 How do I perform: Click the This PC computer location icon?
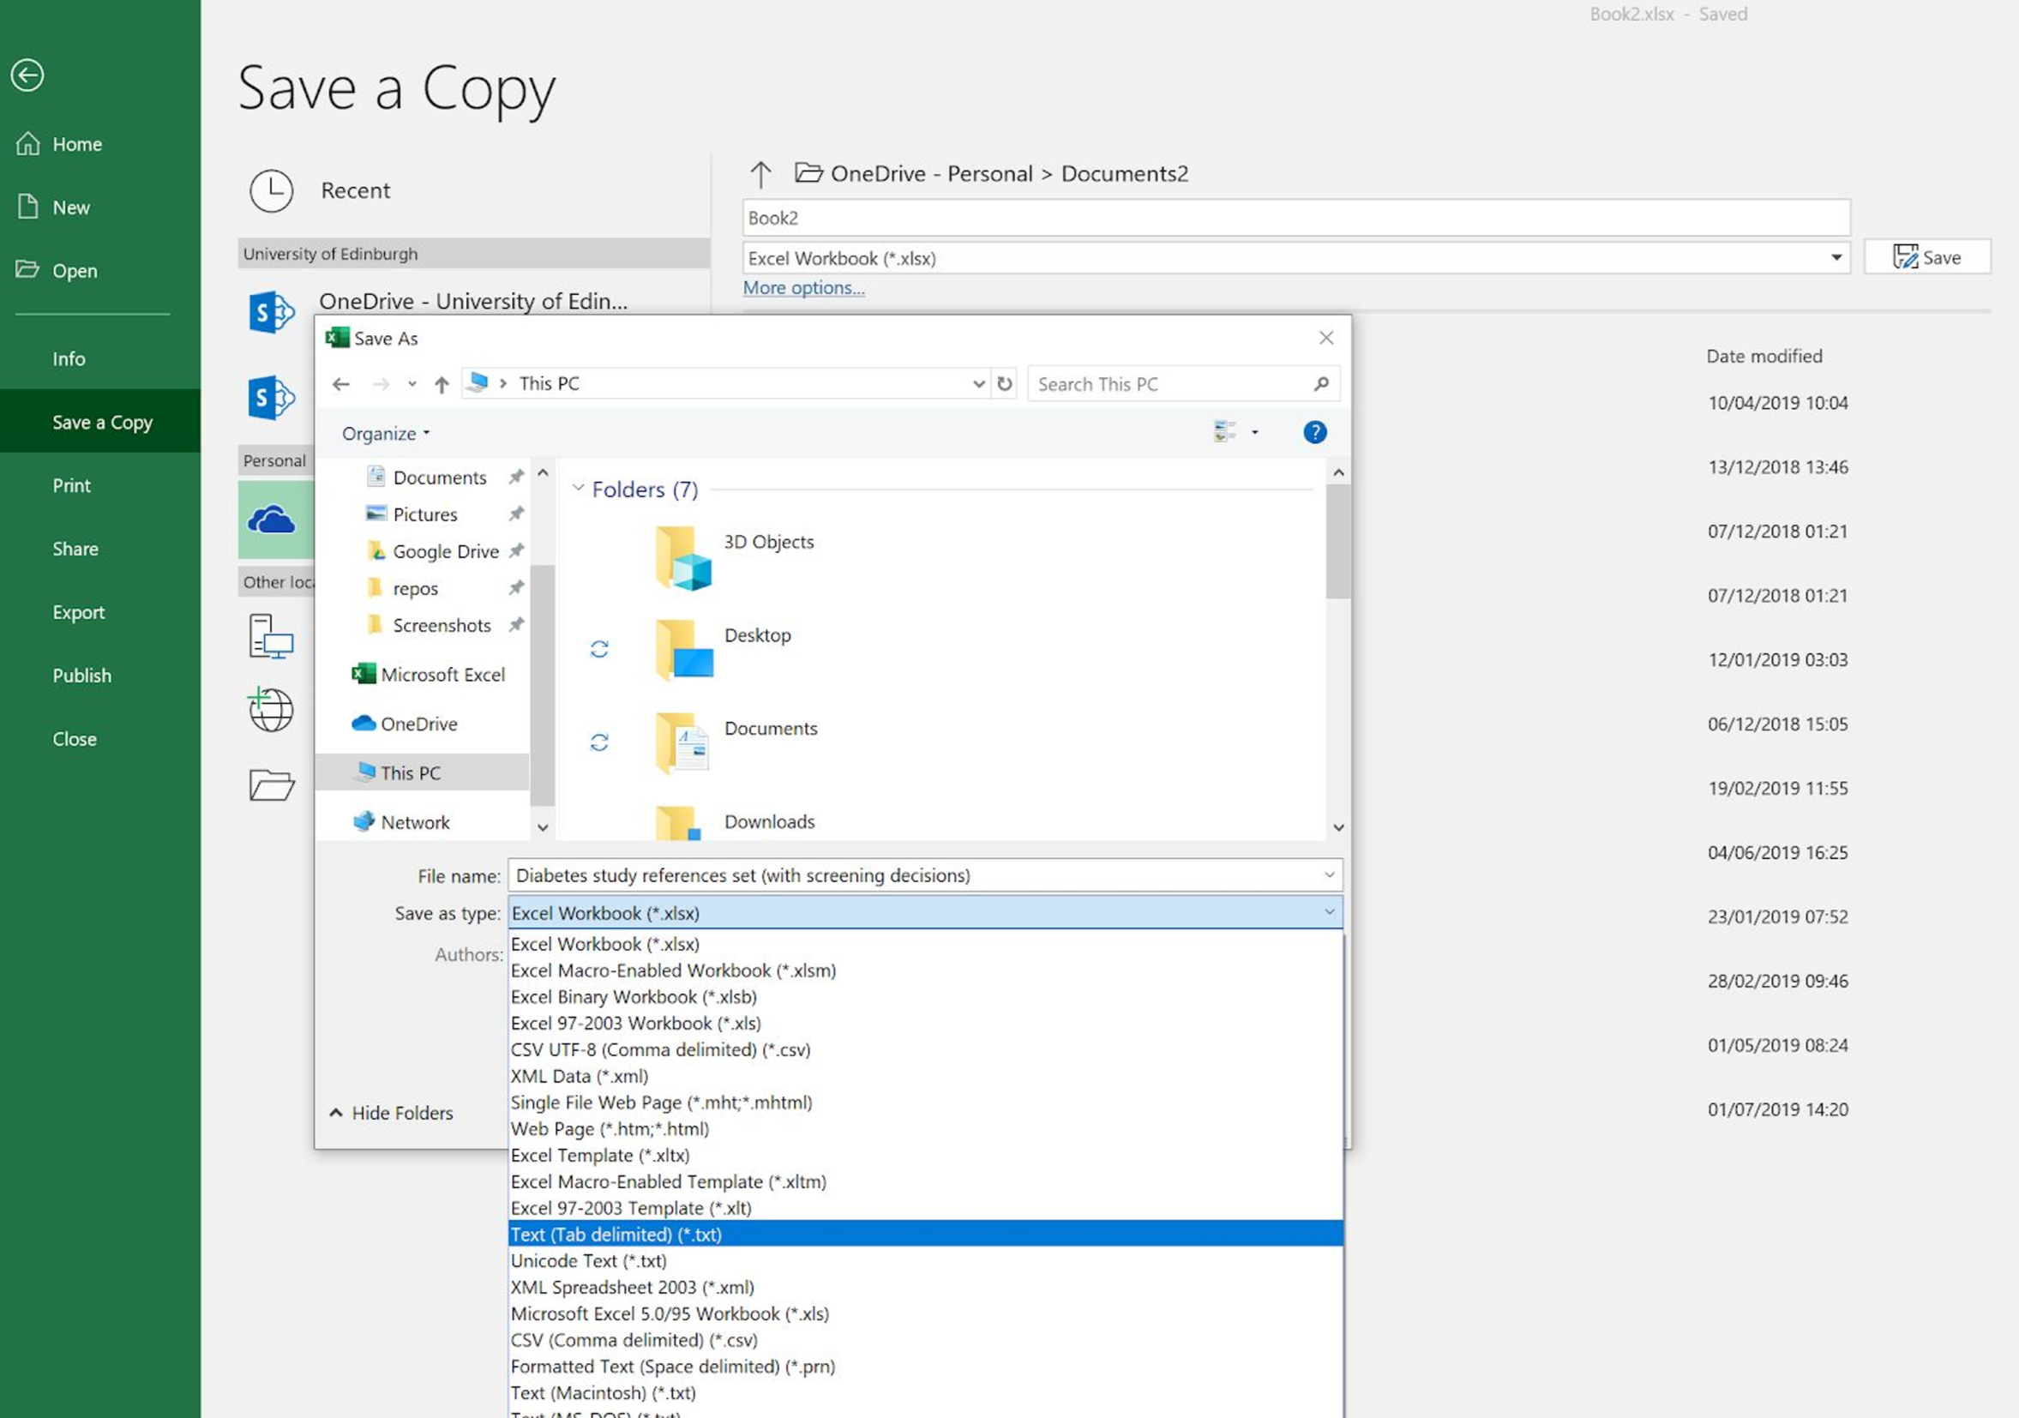271,637
